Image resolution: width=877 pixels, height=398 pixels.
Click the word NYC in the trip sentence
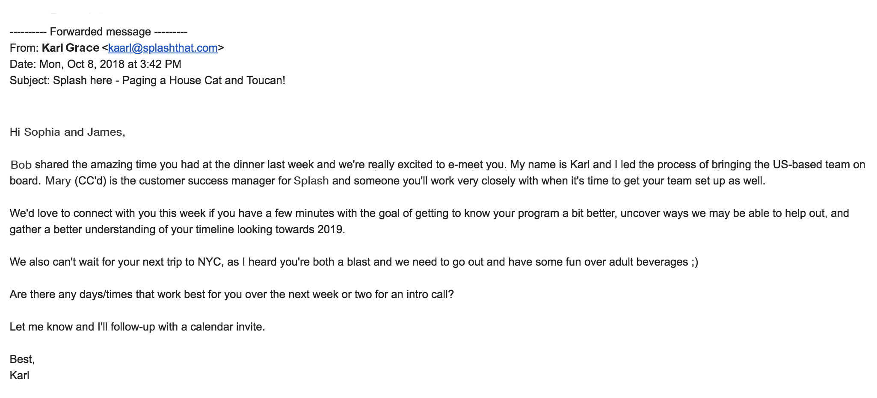coord(210,262)
